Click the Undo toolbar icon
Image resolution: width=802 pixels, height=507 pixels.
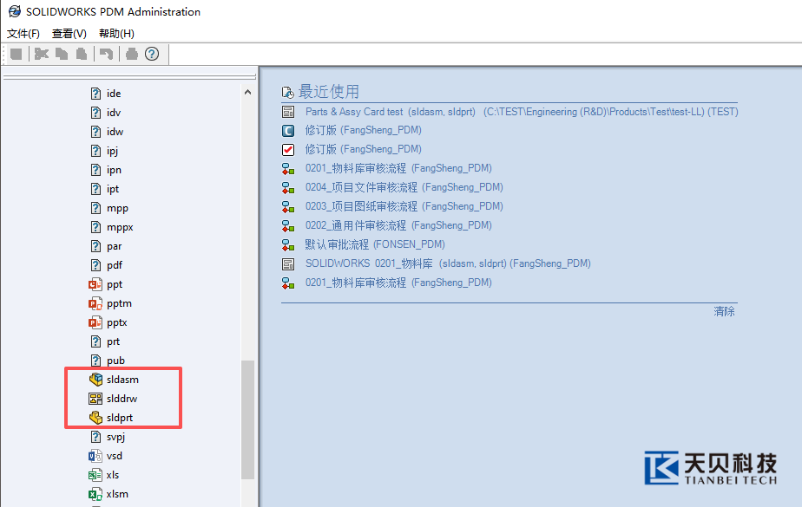[107, 54]
